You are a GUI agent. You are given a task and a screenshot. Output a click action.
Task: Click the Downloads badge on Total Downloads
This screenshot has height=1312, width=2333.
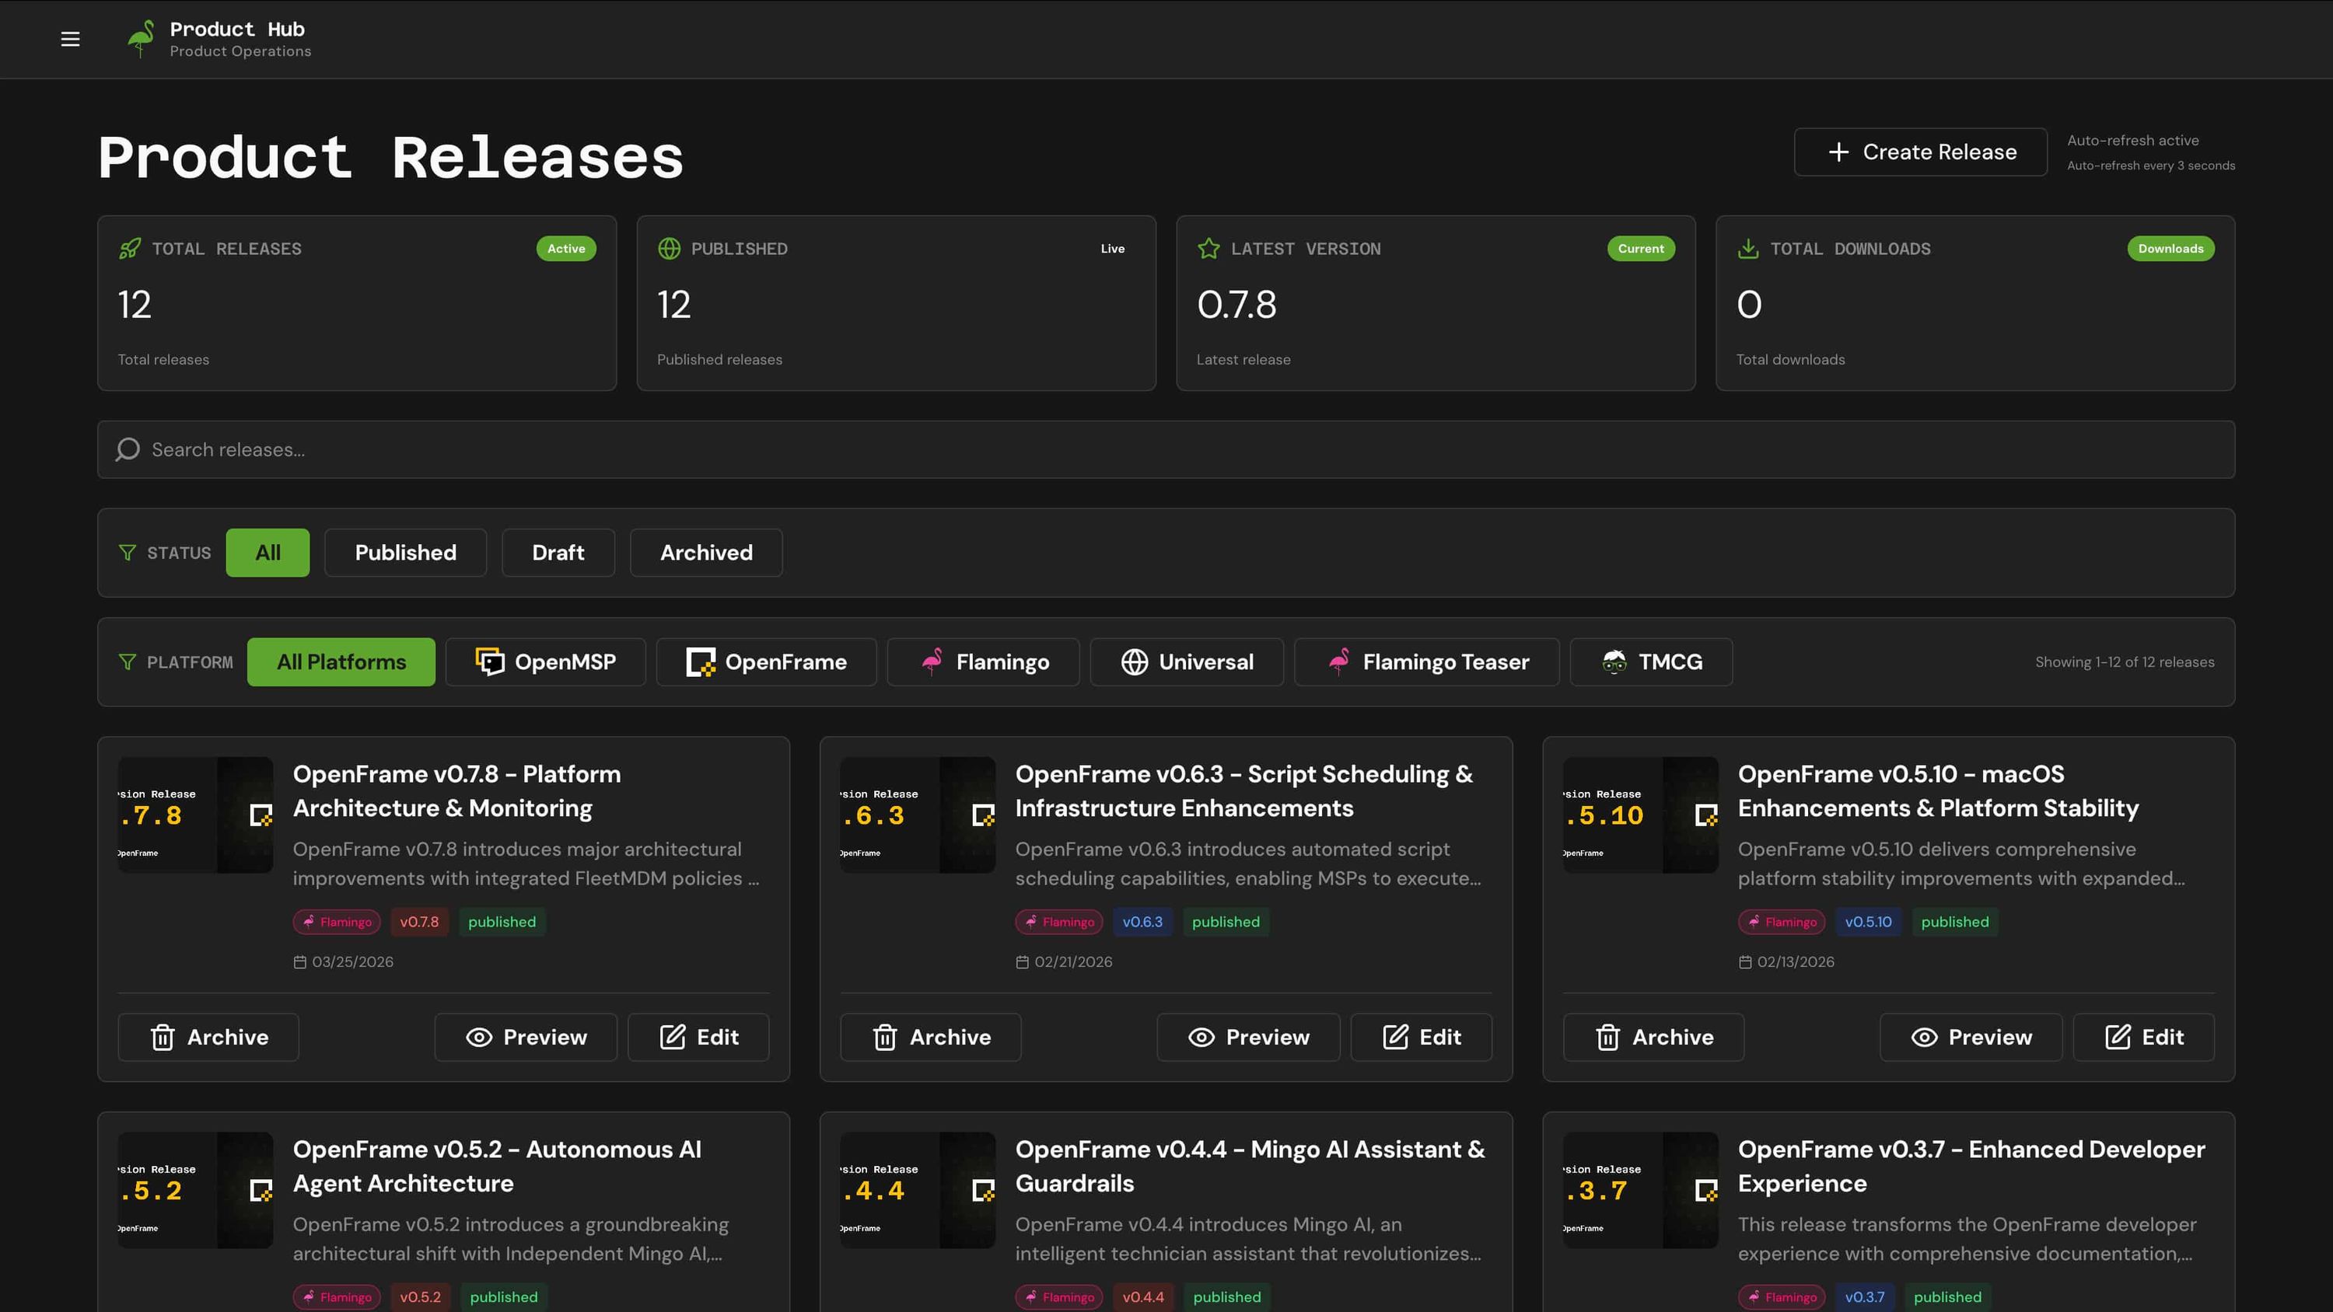click(x=2171, y=249)
